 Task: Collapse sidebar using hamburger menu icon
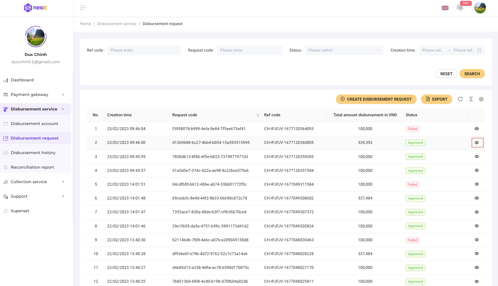point(83,8)
